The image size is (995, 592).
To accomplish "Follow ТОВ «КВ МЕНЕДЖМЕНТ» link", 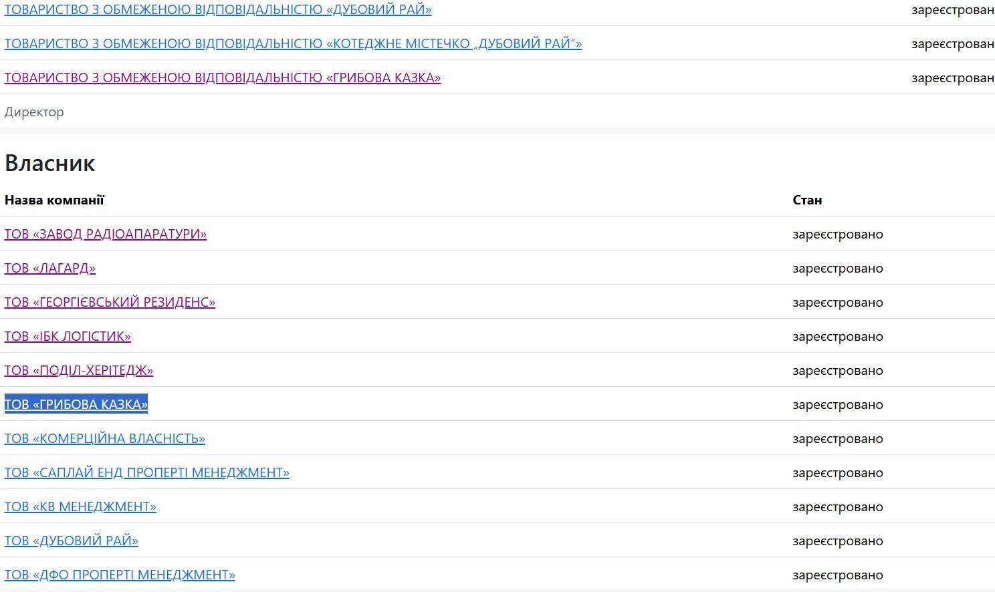I will [80, 506].
